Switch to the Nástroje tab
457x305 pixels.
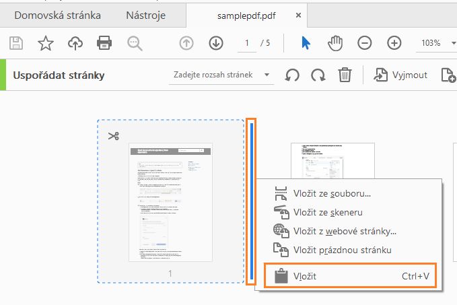[x=146, y=15]
